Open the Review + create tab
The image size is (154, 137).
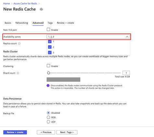tap(65, 23)
